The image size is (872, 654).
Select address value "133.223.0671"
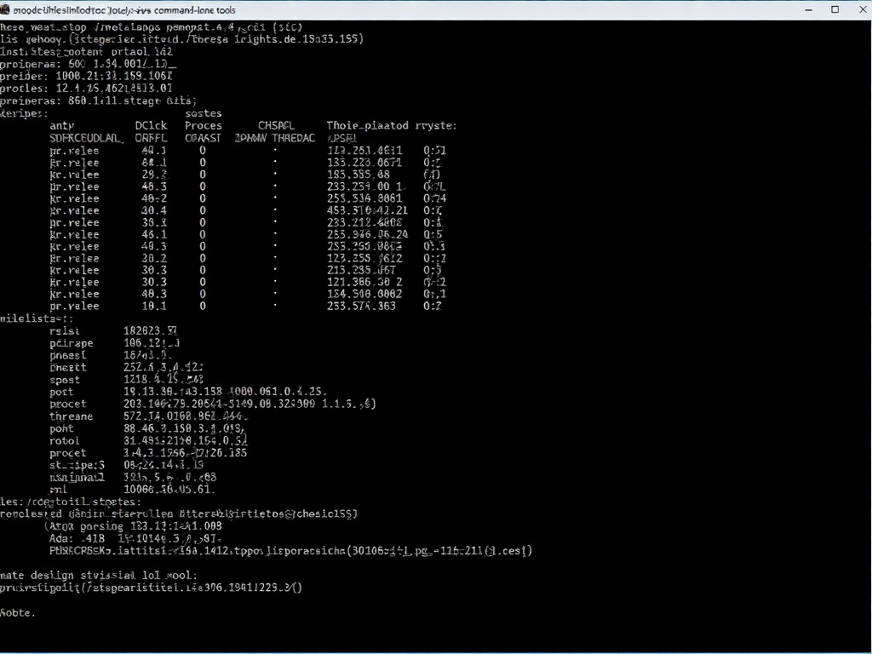click(x=364, y=163)
